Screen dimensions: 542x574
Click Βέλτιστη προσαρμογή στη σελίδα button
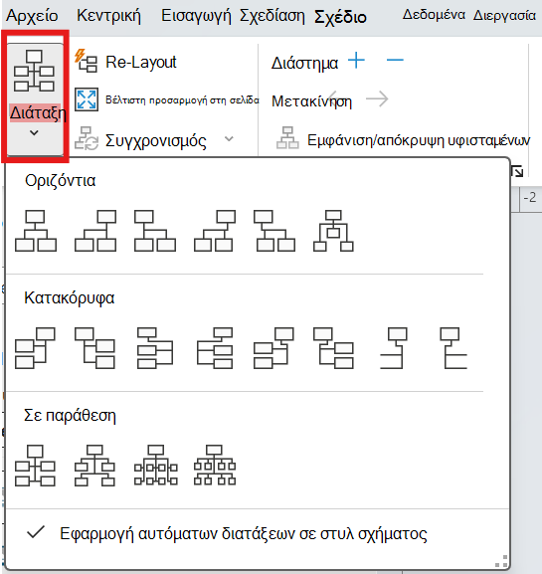pyautogui.click(x=167, y=99)
